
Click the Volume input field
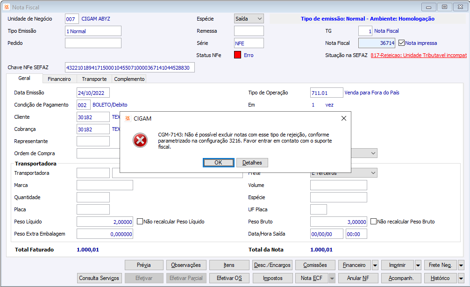coord(339,185)
